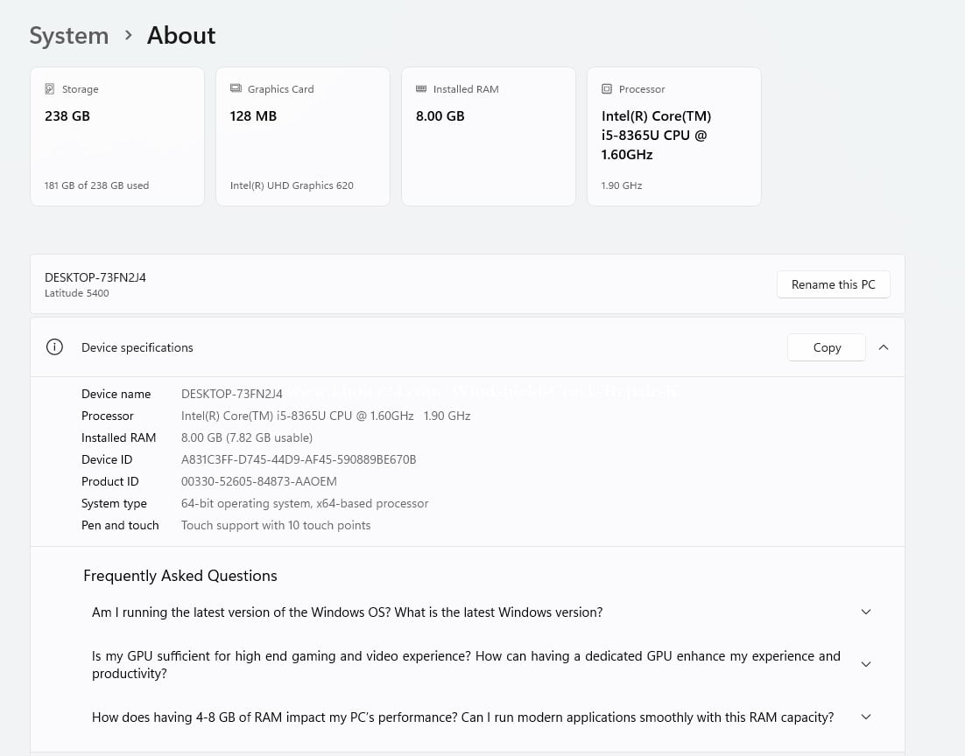Expand the GPU gaming question chevron

click(x=865, y=665)
